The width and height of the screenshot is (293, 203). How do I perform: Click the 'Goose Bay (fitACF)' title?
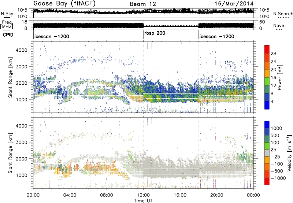click(x=64, y=4)
